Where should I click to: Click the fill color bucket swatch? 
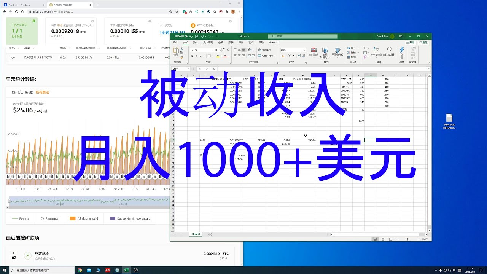[x=218, y=56]
